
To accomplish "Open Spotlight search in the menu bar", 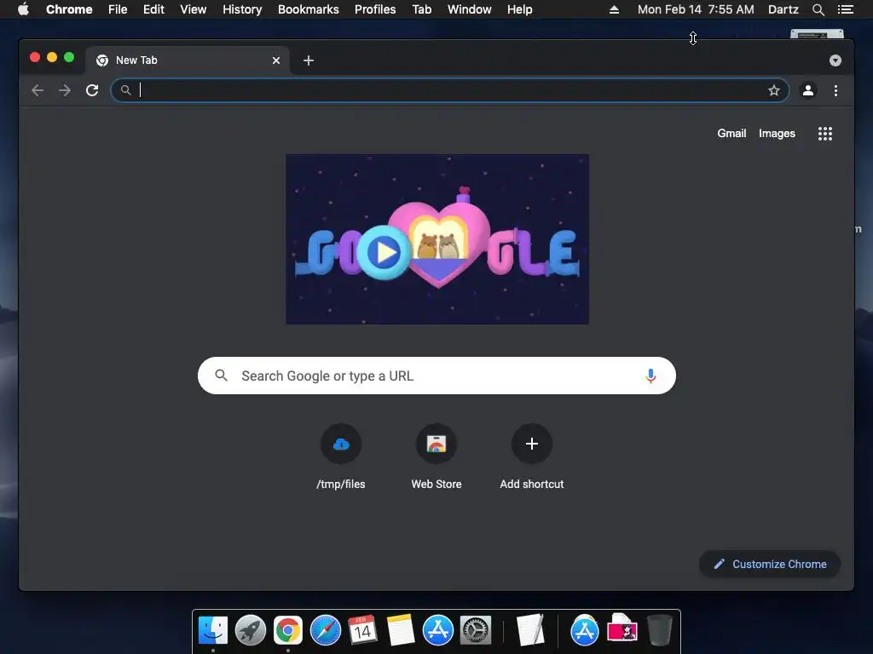I will [x=818, y=9].
